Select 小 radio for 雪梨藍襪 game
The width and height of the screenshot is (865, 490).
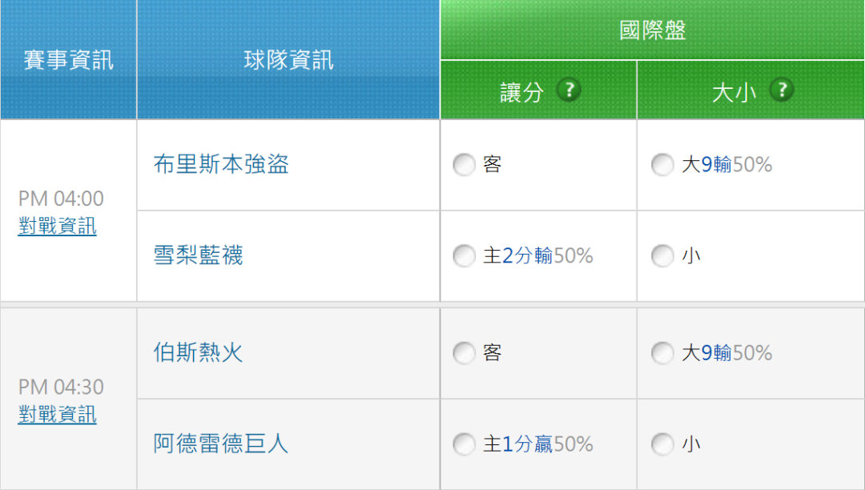662,256
